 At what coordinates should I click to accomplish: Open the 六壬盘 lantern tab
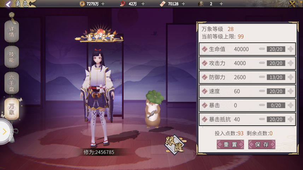[x=12, y=83]
